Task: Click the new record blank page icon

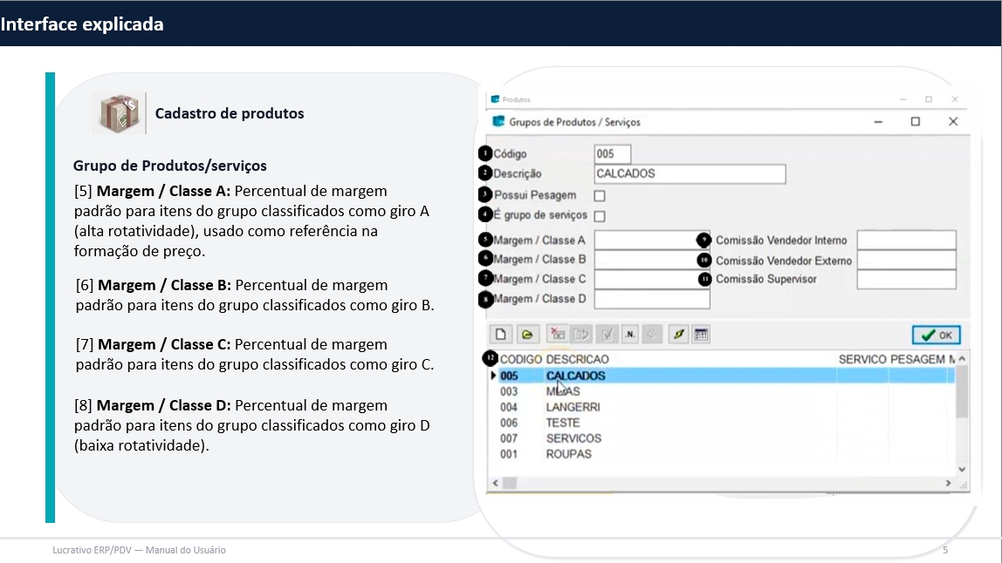Action: tap(501, 335)
